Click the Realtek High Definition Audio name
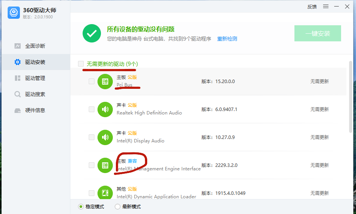This screenshot has height=214, width=356. (149, 113)
